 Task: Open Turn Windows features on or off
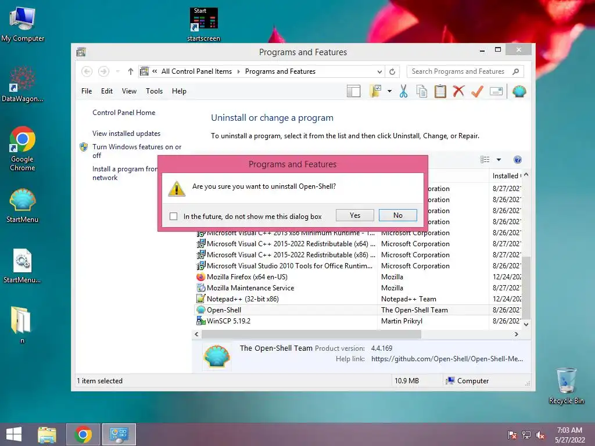(x=137, y=151)
